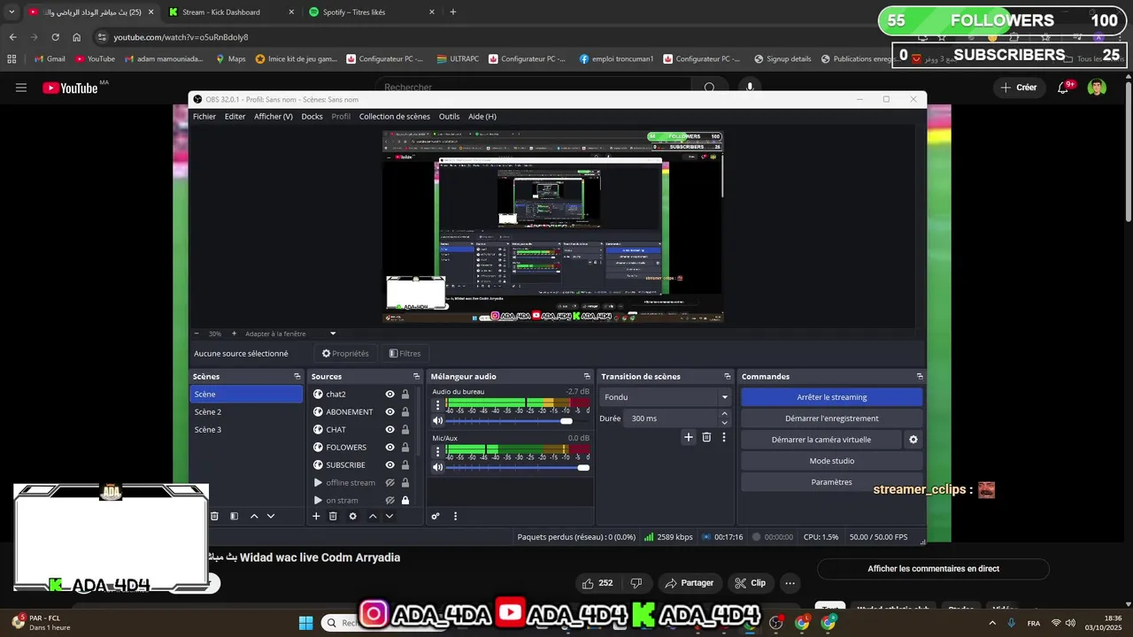Click the YouTube Rechercher search field
The image size is (1133, 637).
coord(536,88)
